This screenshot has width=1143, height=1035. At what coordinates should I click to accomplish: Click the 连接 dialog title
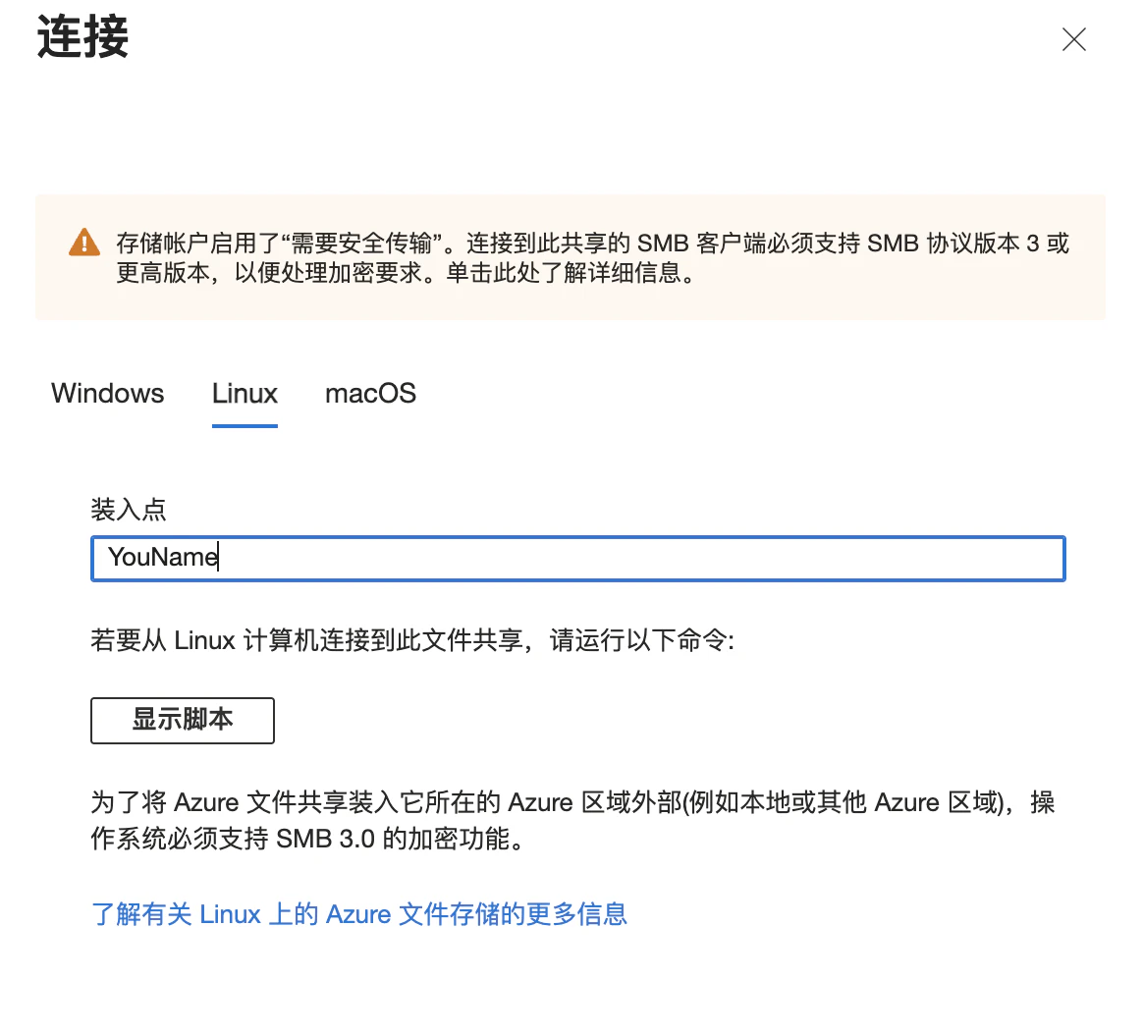[82, 37]
